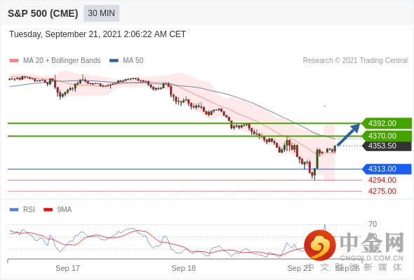The image size is (414, 280).
Task: Click the 4353.50 current price label
Action: pyautogui.click(x=387, y=146)
